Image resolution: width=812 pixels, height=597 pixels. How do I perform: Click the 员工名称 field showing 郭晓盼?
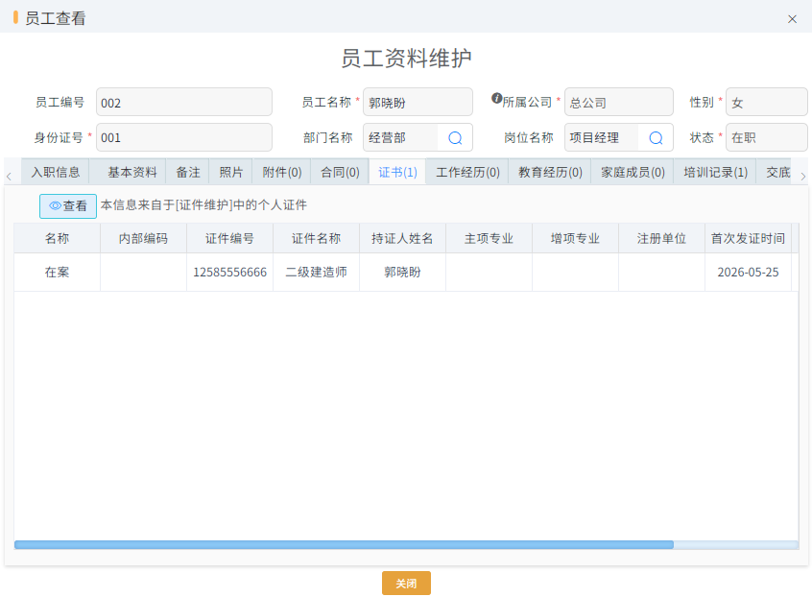pos(418,102)
